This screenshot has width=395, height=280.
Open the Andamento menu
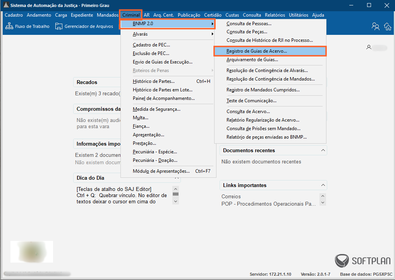(x=39, y=15)
